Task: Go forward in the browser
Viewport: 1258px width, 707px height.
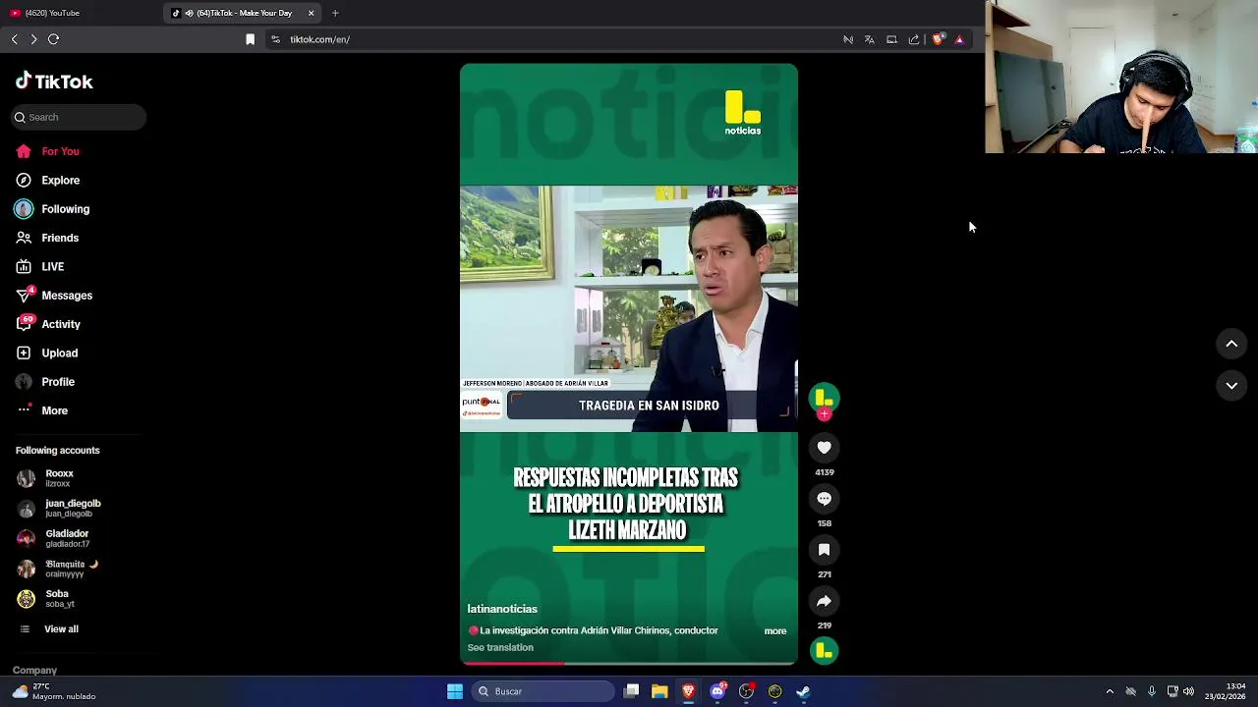Action: tap(34, 39)
